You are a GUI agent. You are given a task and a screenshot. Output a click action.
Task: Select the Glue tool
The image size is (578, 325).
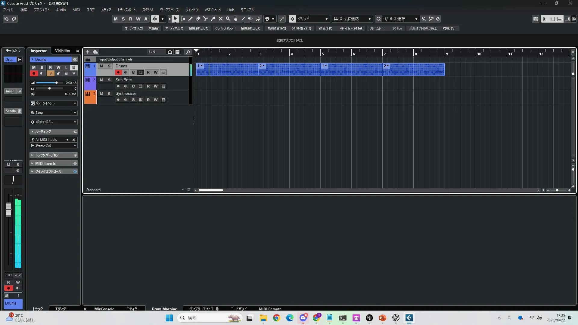pos(213,19)
